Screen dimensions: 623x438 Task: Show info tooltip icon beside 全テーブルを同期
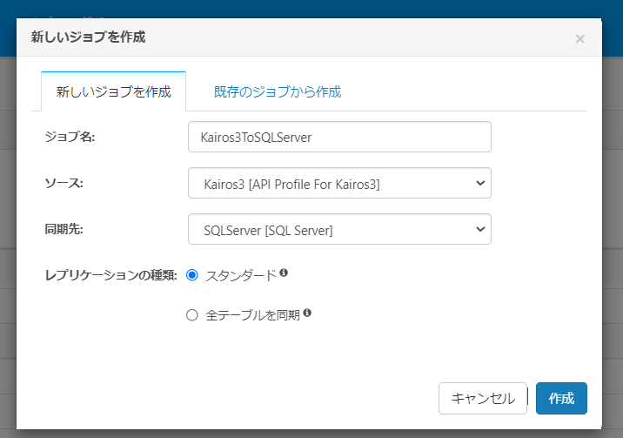point(307,313)
